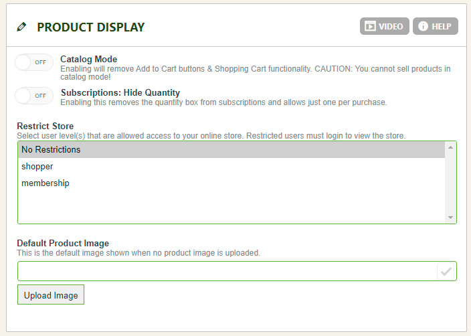The width and height of the screenshot is (471, 336).
Task: Click the HELP text label in header
Action: coord(441,27)
